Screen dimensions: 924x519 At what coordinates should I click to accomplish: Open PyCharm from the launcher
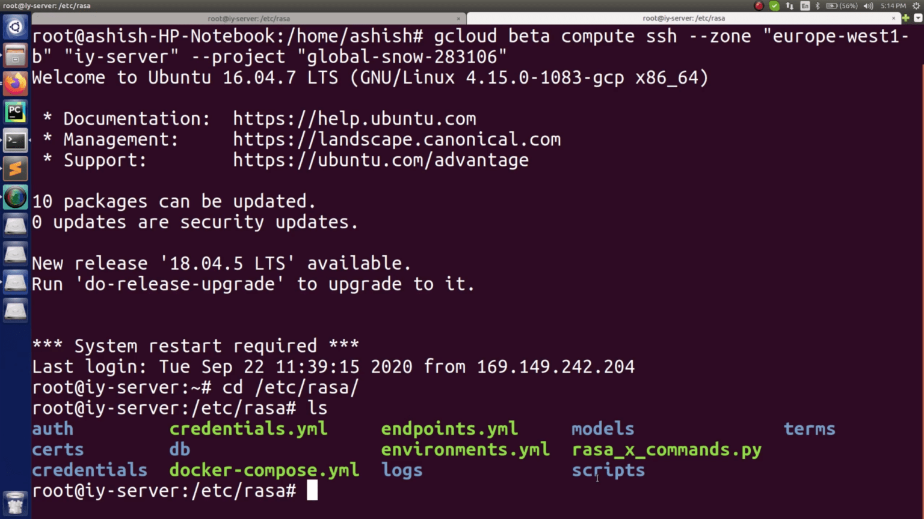[x=15, y=111]
